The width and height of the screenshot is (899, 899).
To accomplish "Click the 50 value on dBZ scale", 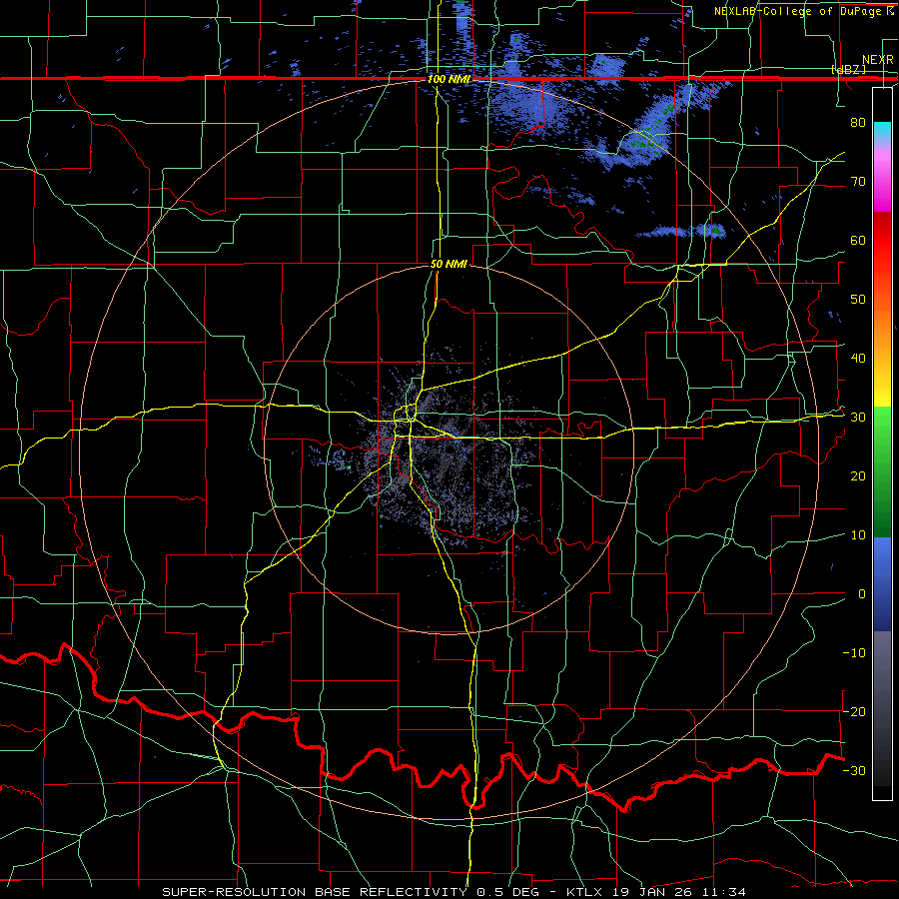I will [x=858, y=300].
